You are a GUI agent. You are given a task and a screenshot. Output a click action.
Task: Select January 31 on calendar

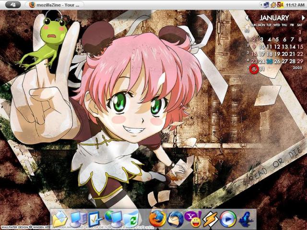click(262, 69)
